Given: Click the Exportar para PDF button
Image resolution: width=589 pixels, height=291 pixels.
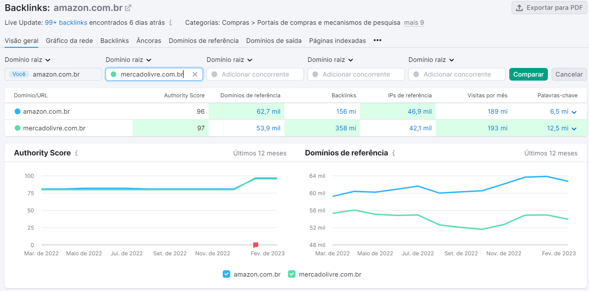Looking at the screenshot, I should click(x=549, y=8).
